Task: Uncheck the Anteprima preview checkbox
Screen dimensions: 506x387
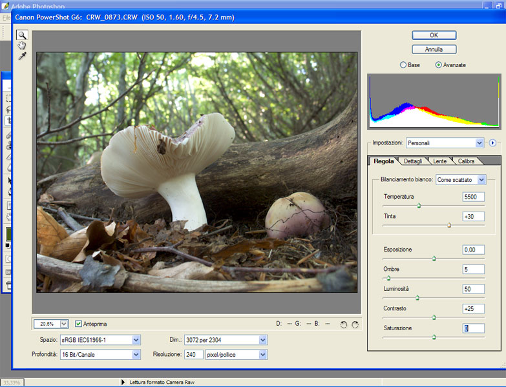Action: (x=79, y=324)
